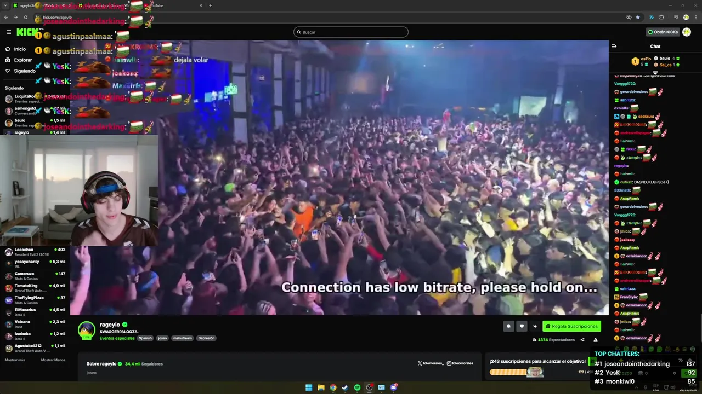The image size is (702, 394).
Task: Click Mostrar más in the sidebar
Action: click(x=15, y=360)
